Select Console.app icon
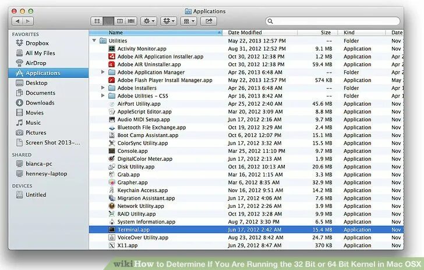This screenshot has width=424, height=270. pyautogui.click(x=112, y=151)
